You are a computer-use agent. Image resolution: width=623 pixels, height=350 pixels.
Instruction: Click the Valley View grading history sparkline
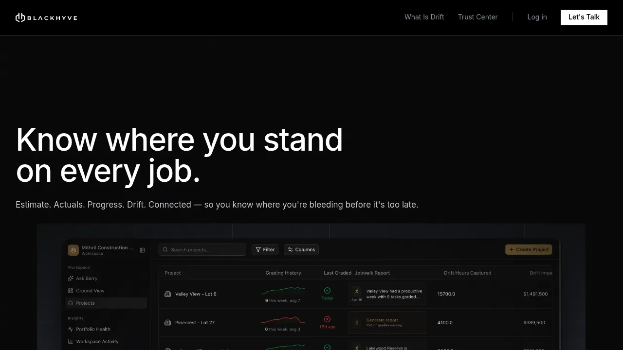coord(283,291)
